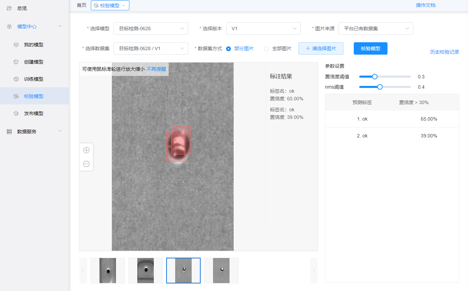468x291 pixels.
Task: Open the 操作文档 link
Action: [426, 5]
